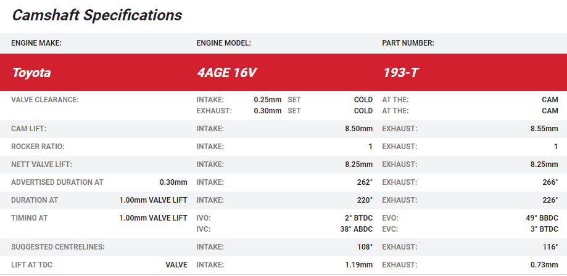
Task: Select the 0.30mm exhaust valve clearance value
Action: pyautogui.click(x=267, y=111)
